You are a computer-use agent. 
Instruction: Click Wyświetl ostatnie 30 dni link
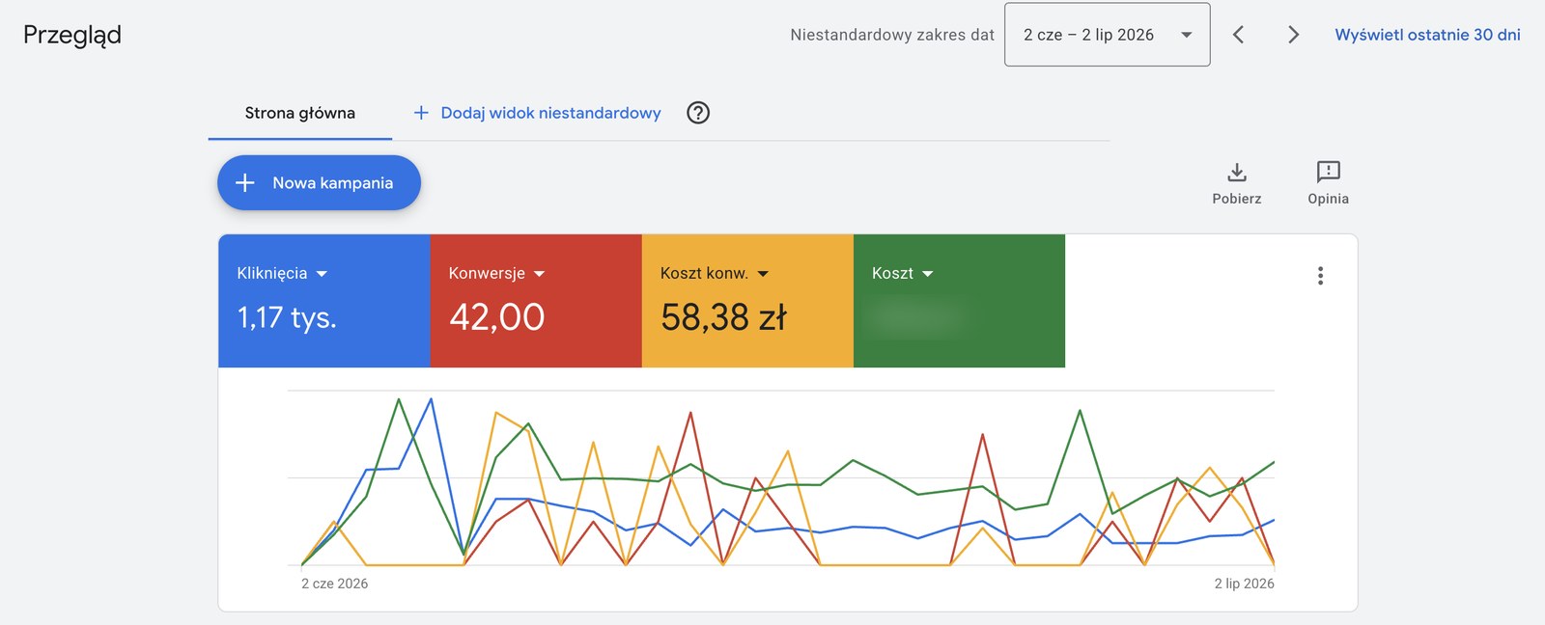point(1427,35)
